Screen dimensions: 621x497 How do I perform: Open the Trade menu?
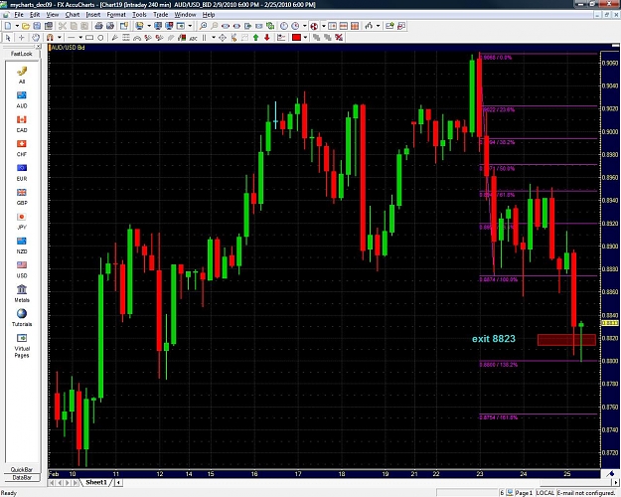(x=160, y=15)
